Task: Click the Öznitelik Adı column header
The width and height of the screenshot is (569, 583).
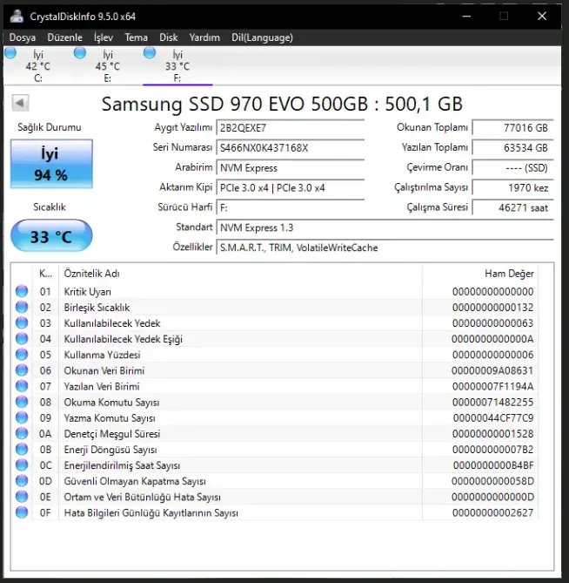Action: 240,274
